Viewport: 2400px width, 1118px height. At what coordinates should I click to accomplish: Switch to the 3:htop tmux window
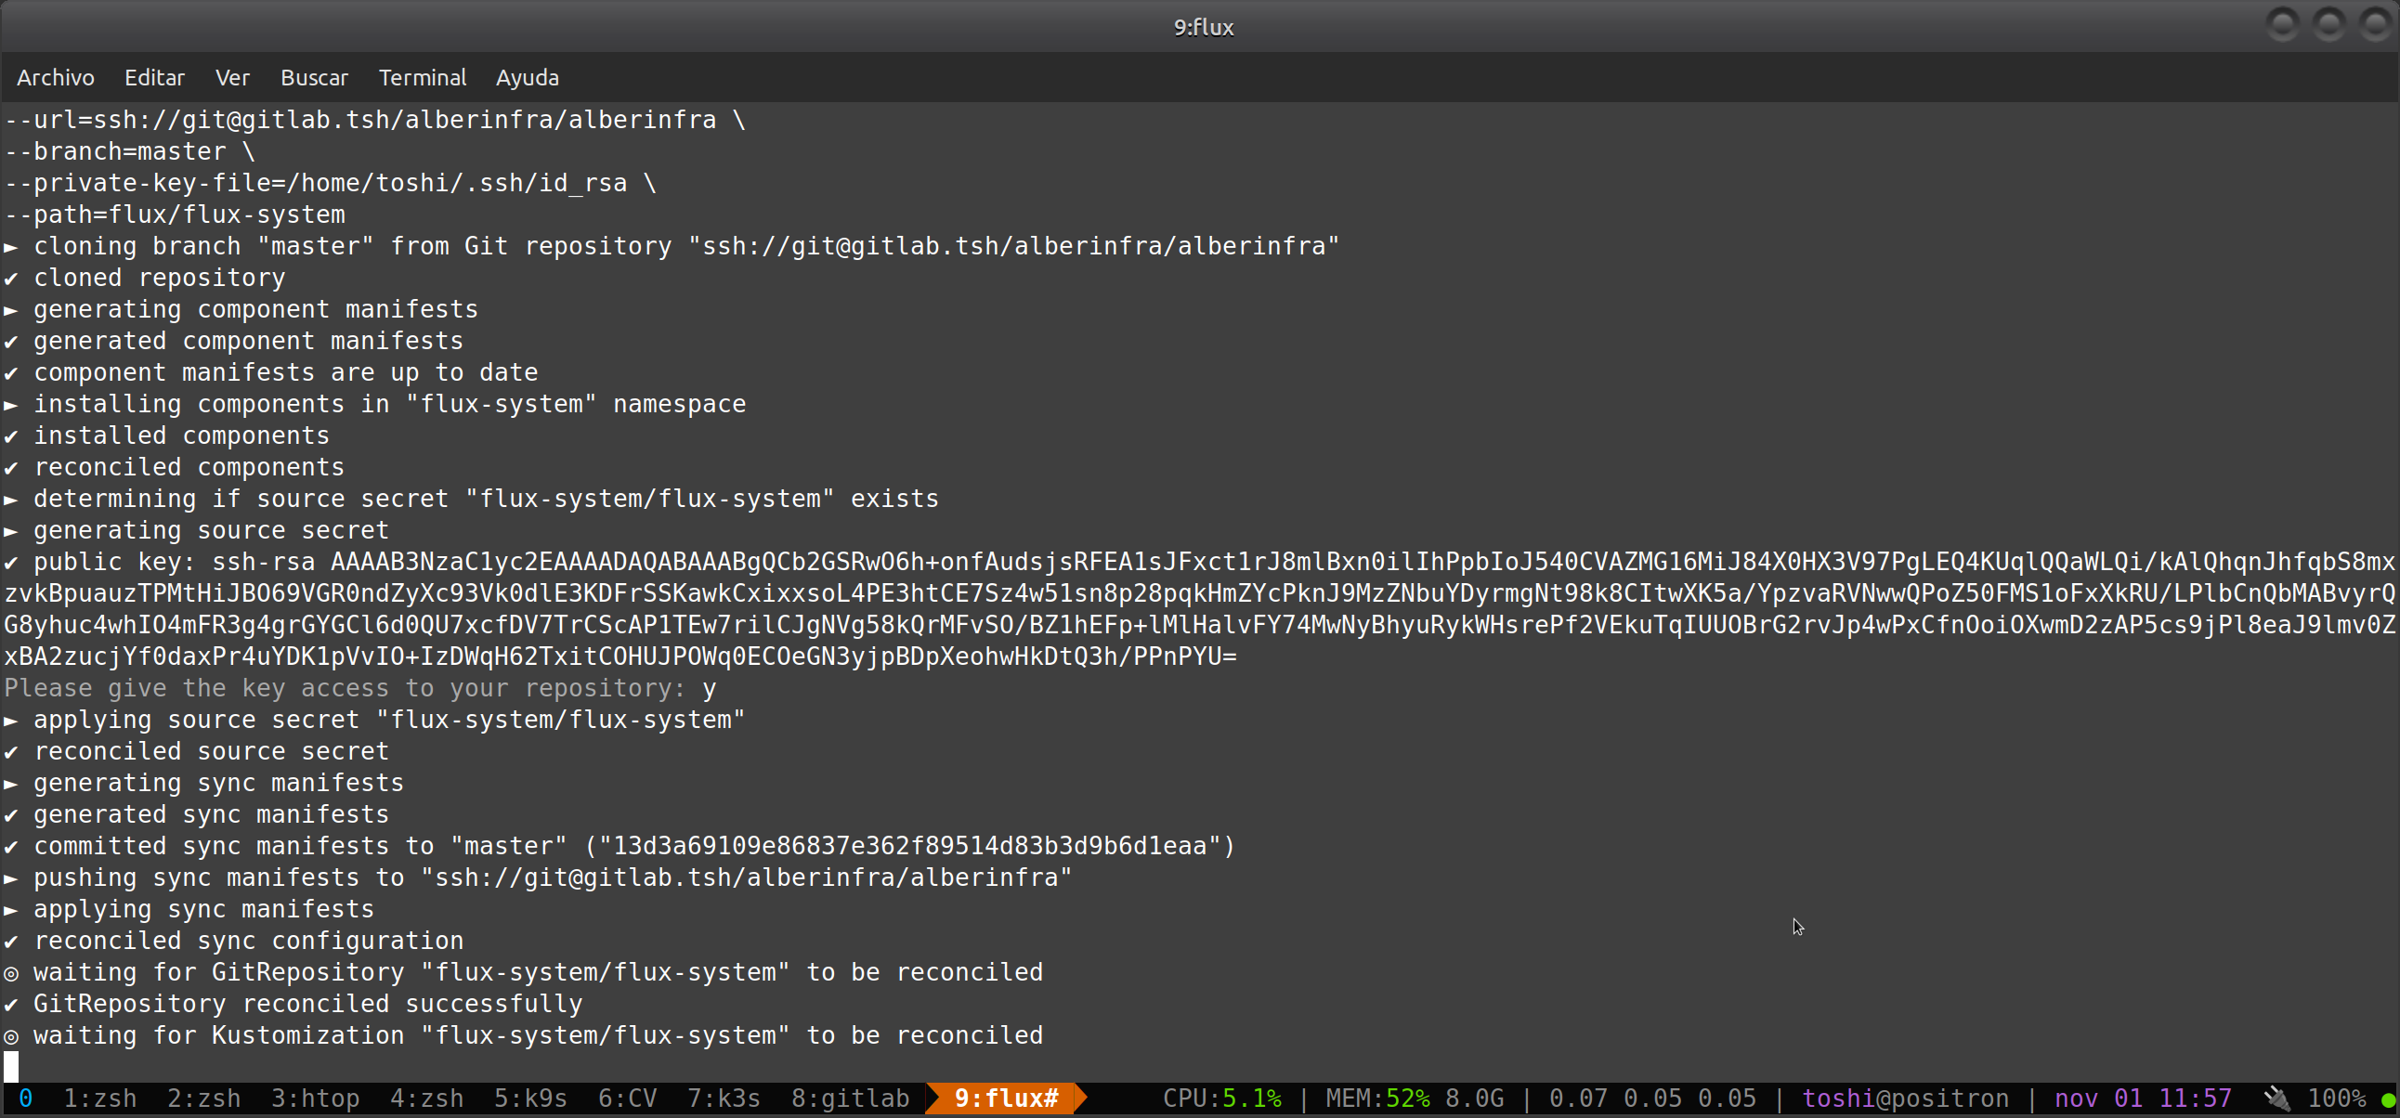[316, 1099]
